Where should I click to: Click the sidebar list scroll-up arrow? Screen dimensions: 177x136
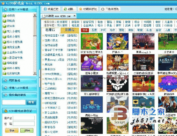(x=35, y=15)
